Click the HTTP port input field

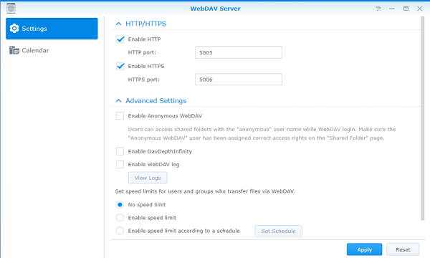pos(239,52)
